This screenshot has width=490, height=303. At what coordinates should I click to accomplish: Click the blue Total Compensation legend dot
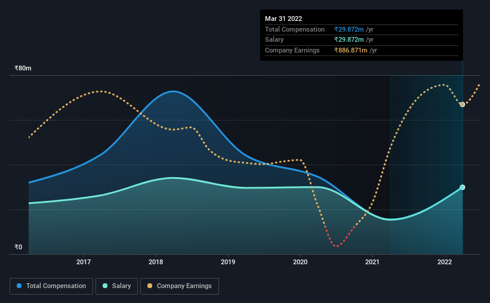pos(19,286)
